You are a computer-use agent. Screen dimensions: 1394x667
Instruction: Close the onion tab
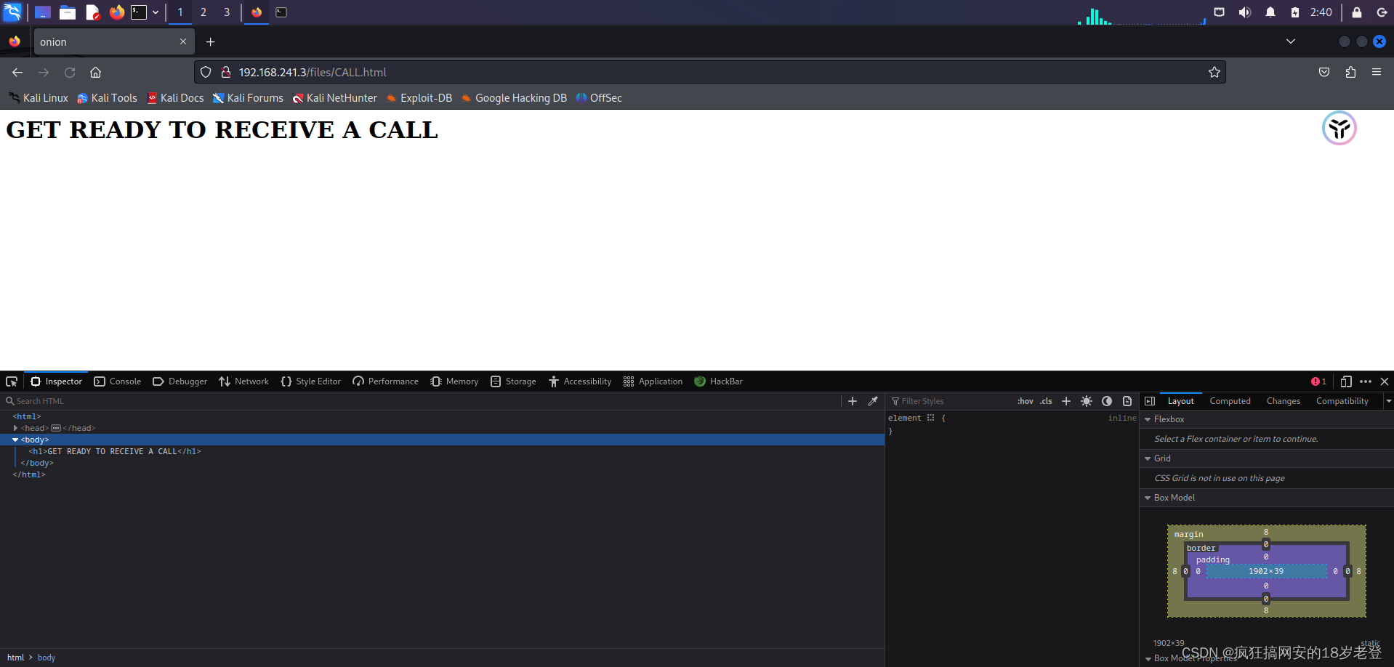[x=183, y=41]
